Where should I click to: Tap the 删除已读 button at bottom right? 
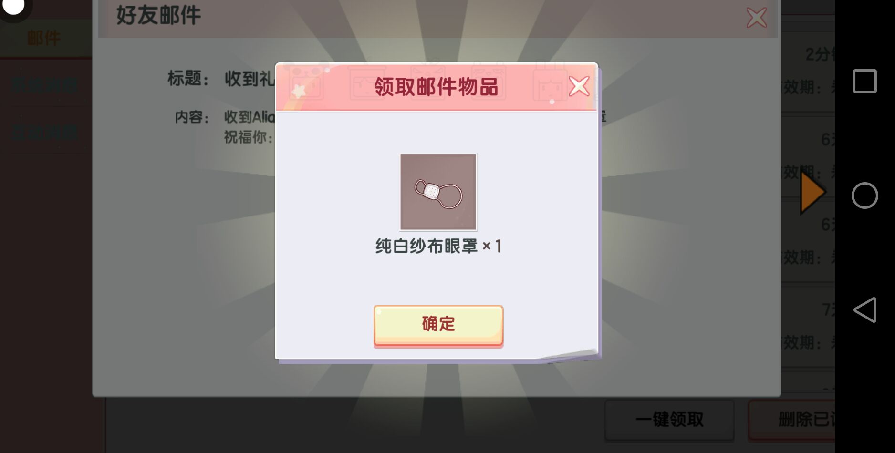coord(791,420)
